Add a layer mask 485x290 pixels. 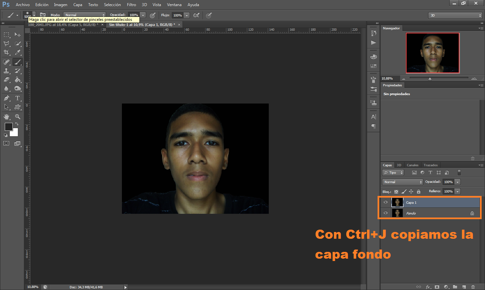[437, 287]
